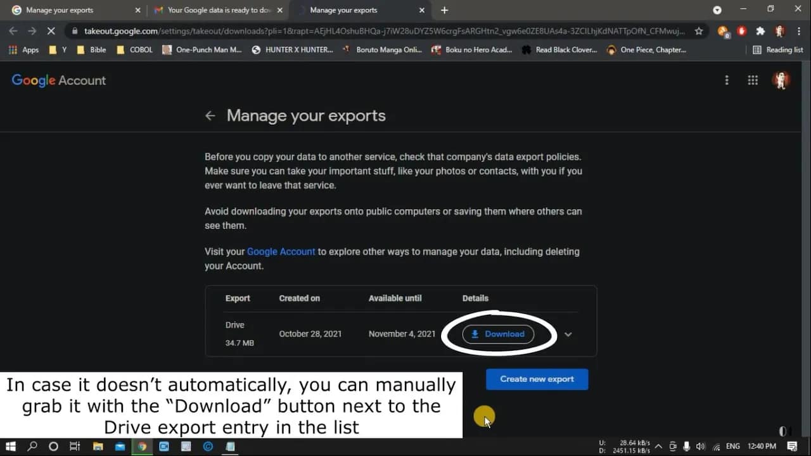Image resolution: width=811 pixels, height=456 pixels.
Task: Open the Google Account link in the text
Action: pos(281,251)
